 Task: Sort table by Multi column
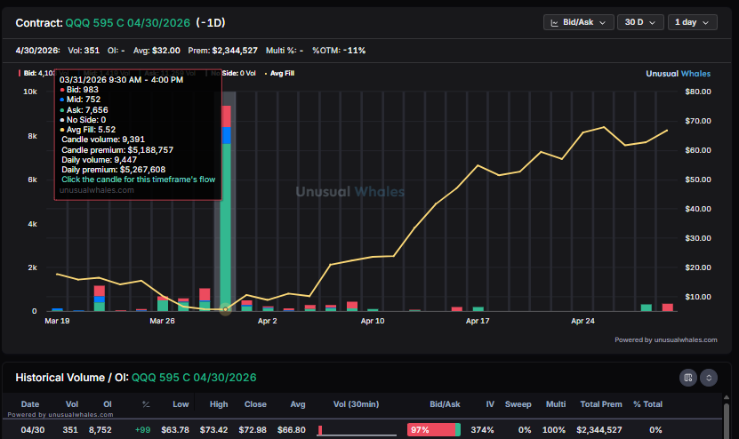pos(556,404)
